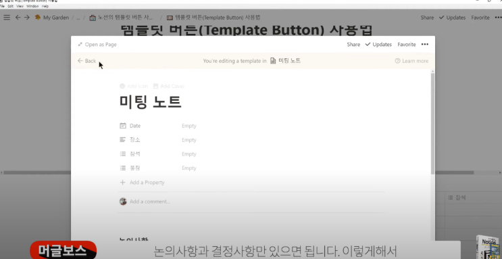Expand the ellipsis breadcrumb in top bar
The width and height of the screenshot is (502, 259).
point(78,18)
